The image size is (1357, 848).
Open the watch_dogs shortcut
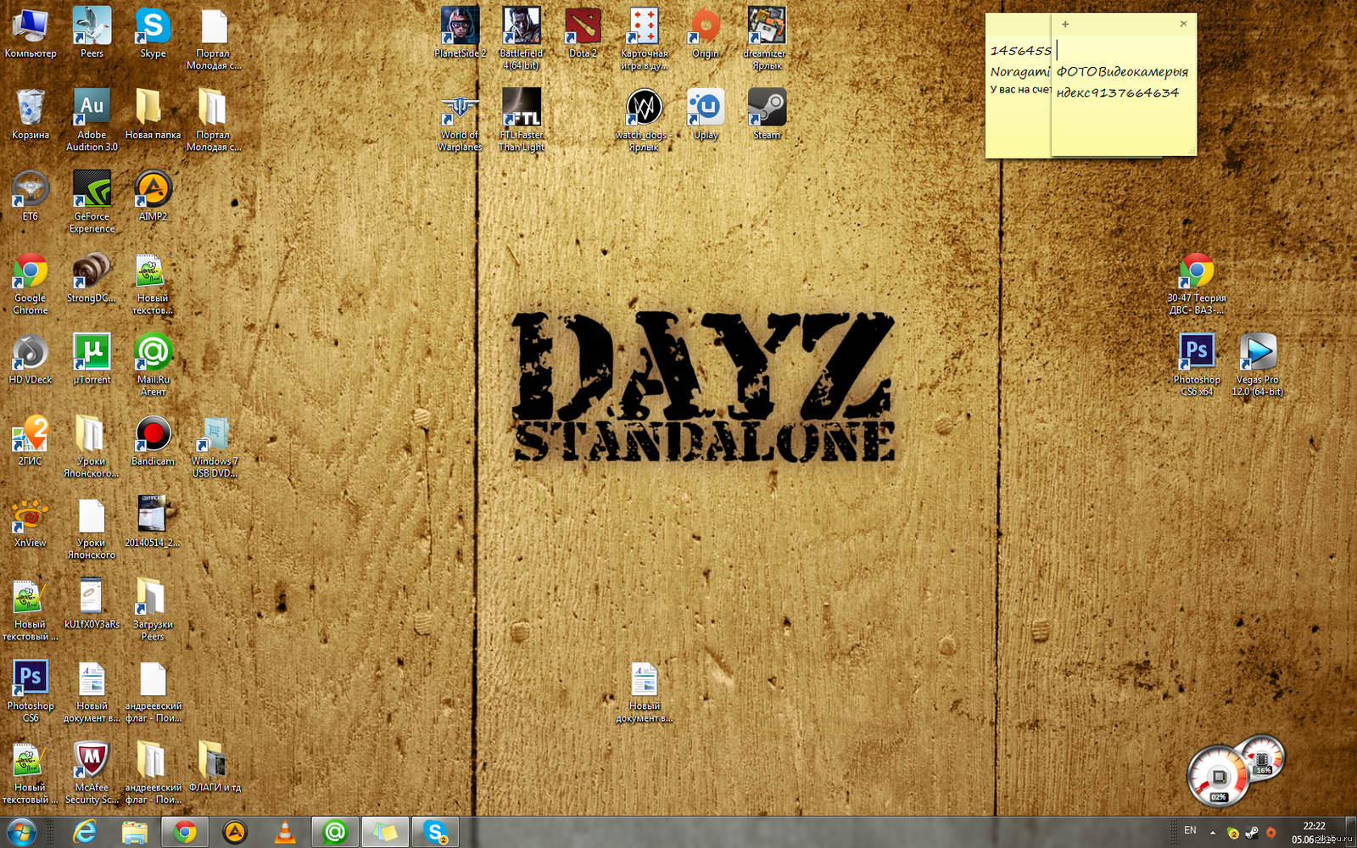pyautogui.click(x=644, y=120)
